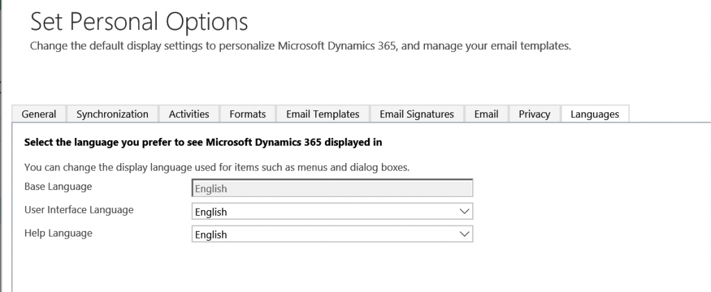Open the Help Language combo box
Screen dimensions: 711x292
(326, 234)
